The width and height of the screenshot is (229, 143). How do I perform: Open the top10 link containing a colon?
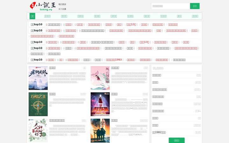[x=102, y=42]
